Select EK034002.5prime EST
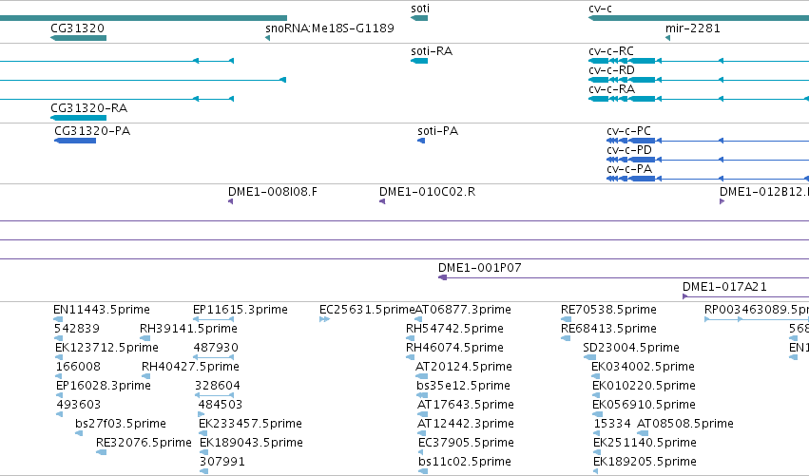809x476 pixels. pos(595,376)
